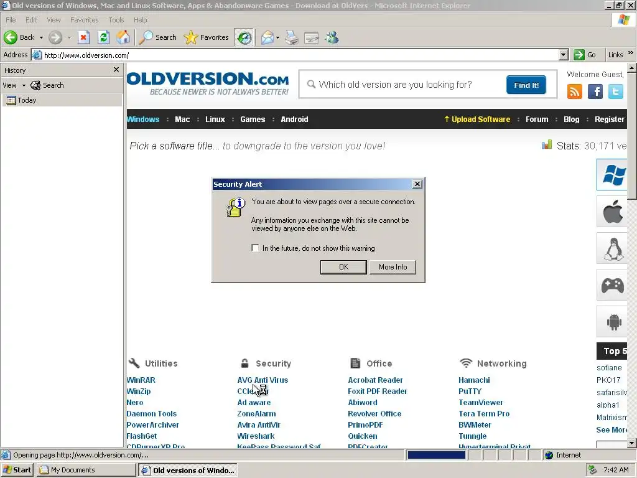Click the Upload Software link
This screenshot has height=478, width=637.
[x=477, y=119]
